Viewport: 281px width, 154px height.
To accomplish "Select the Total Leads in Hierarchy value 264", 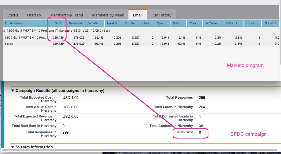I will (202, 107).
